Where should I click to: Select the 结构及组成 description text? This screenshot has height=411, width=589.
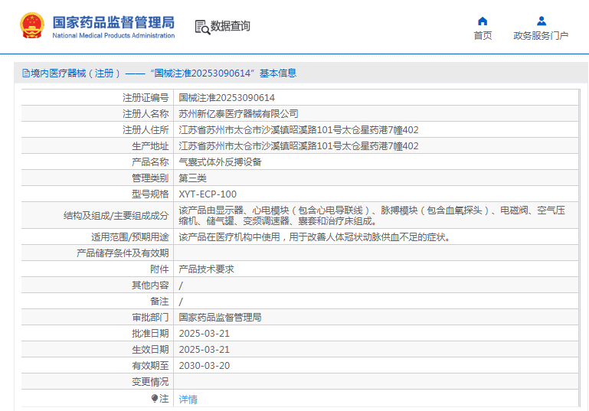click(x=372, y=215)
